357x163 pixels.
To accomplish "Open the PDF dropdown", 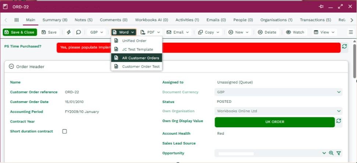I will pyautogui.click(x=150, y=32).
